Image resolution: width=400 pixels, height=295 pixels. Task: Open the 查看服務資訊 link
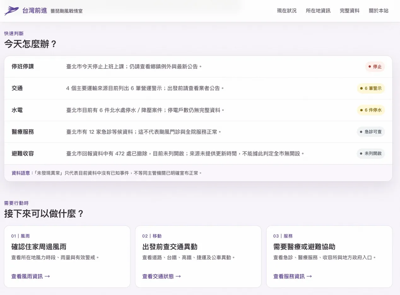tap(293, 276)
